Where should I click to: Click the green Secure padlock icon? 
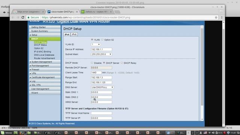pyautogui.click(x=28, y=18)
